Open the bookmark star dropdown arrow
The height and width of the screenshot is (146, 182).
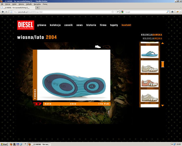(115, 12)
